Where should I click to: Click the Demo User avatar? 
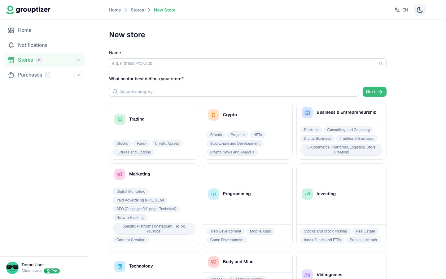click(12, 268)
